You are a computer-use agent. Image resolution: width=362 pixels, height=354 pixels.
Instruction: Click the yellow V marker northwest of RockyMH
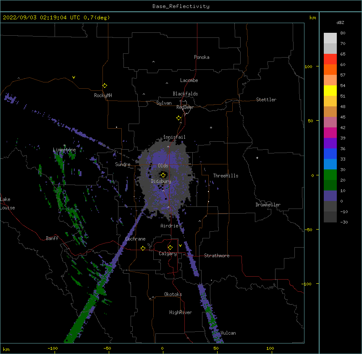tap(73, 77)
